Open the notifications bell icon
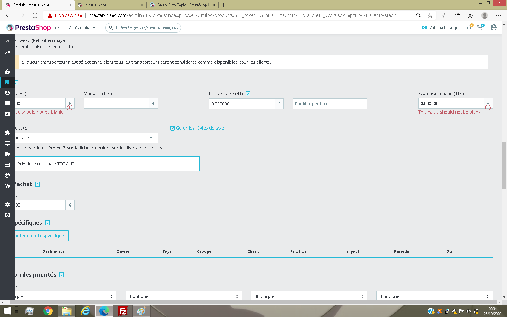The image size is (507, 317). coord(469,27)
